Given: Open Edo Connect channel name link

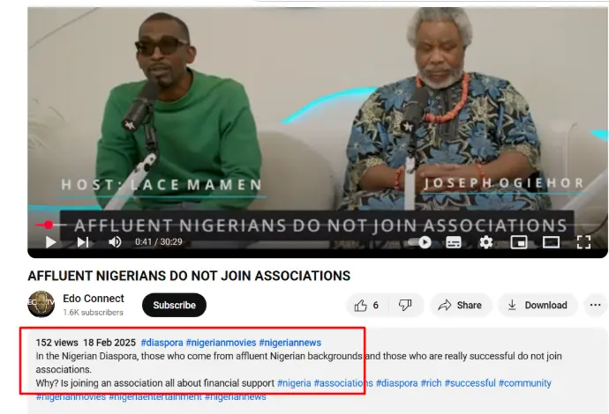Looking at the screenshot, I should tap(94, 299).
